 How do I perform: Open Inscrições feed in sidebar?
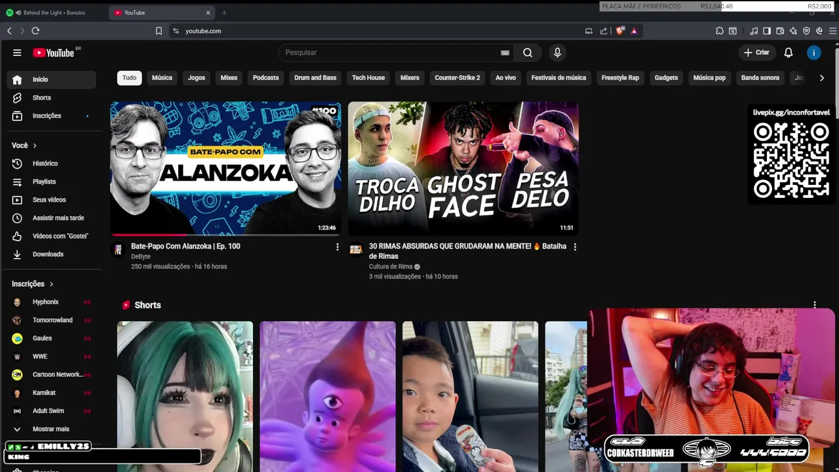coord(51,116)
